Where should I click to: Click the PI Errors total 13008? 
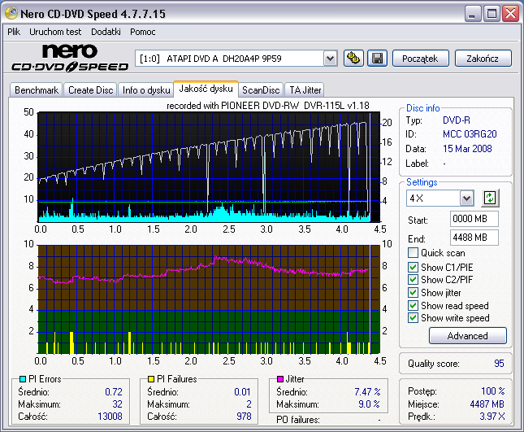(110, 417)
